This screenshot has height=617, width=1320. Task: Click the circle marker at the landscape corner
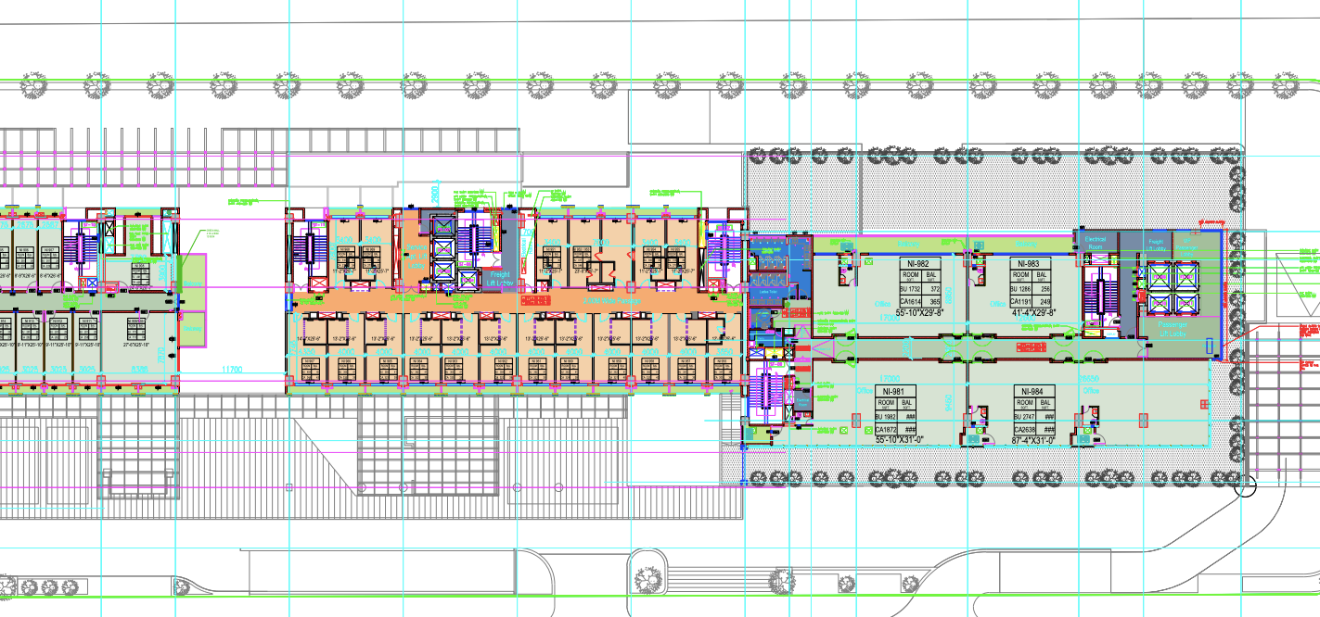(x=1247, y=485)
